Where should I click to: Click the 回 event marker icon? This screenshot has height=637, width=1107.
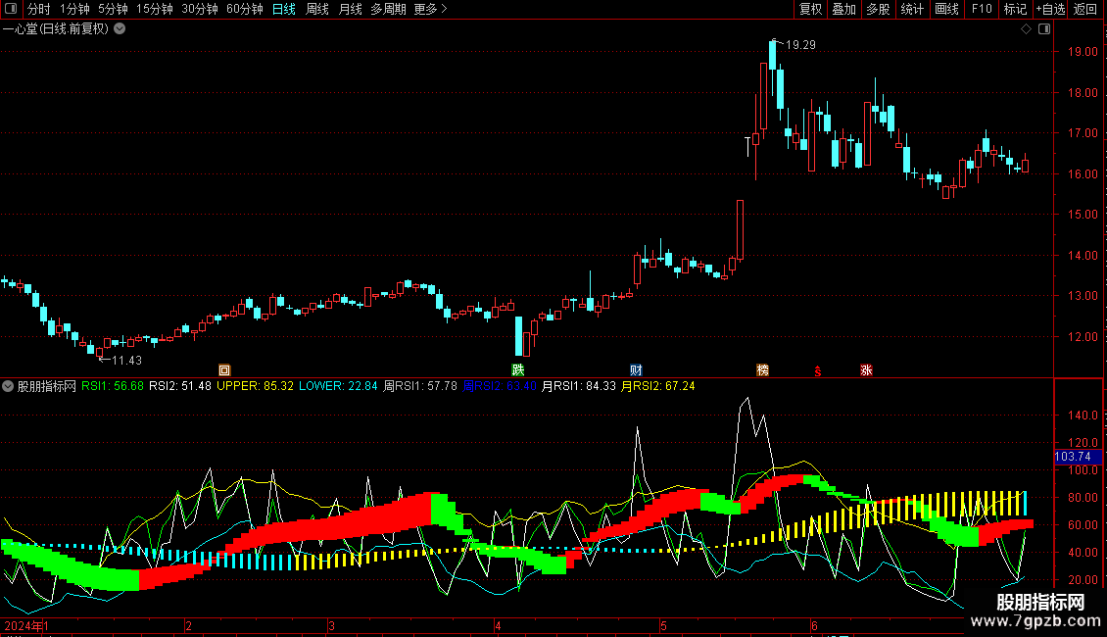(x=224, y=370)
